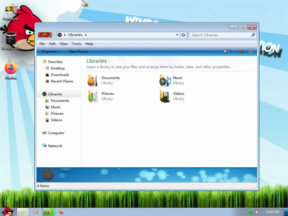Open the Music library icon in main pane

(x=165, y=80)
